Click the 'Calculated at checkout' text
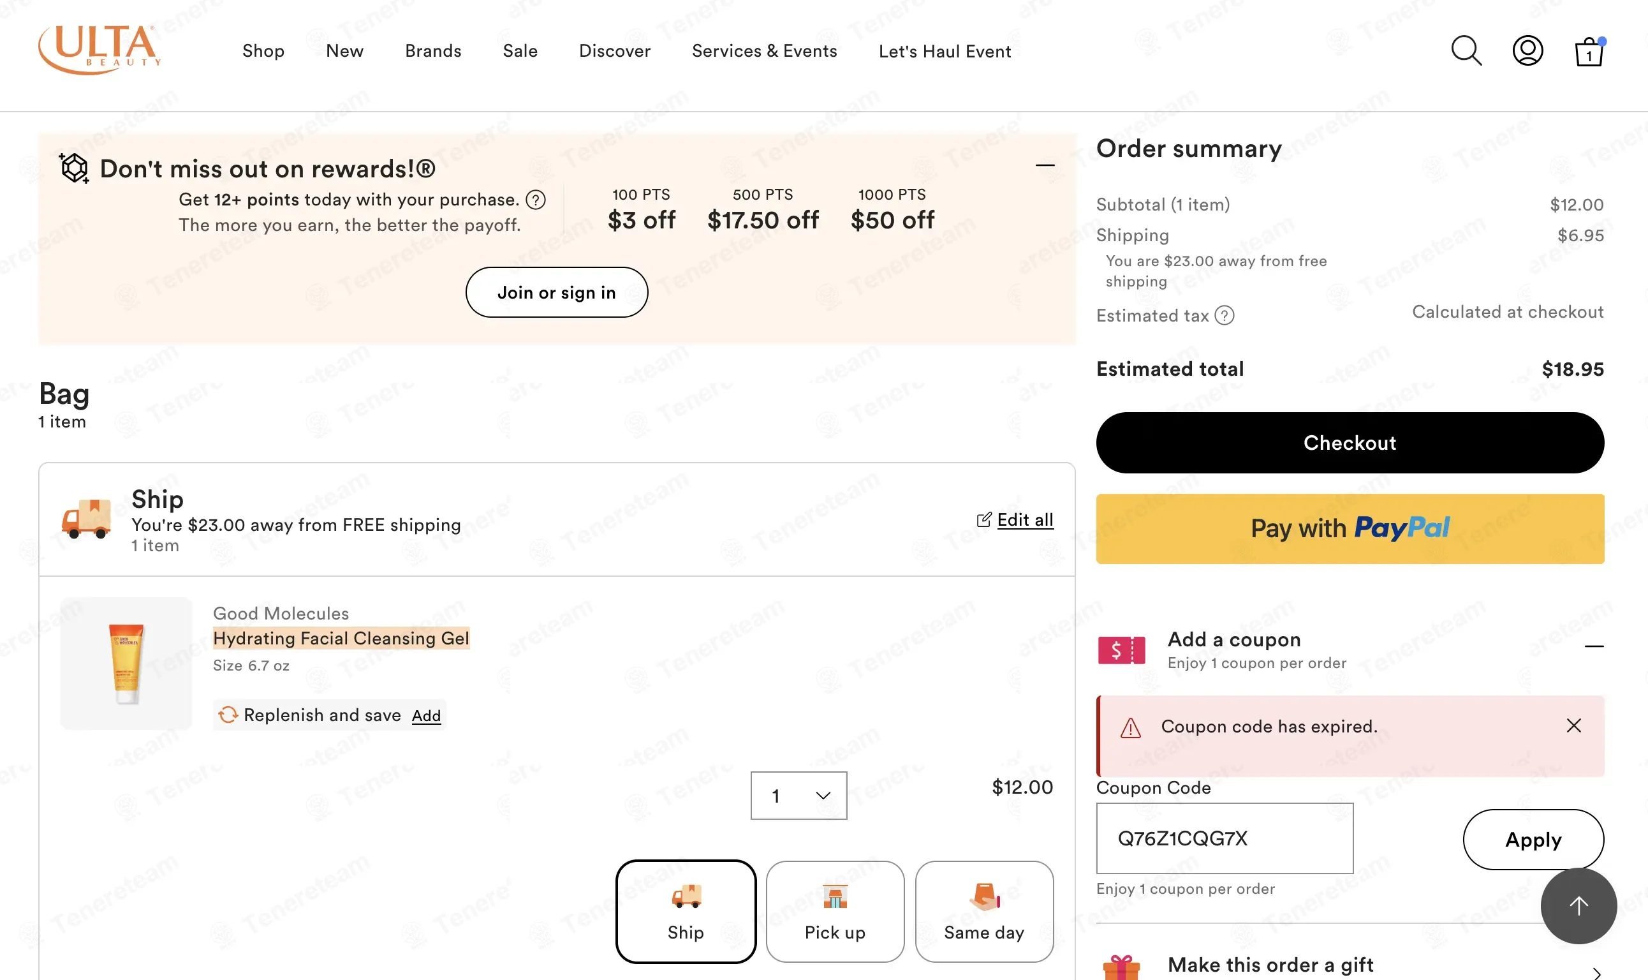Image resolution: width=1648 pixels, height=980 pixels. (x=1508, y=312)
